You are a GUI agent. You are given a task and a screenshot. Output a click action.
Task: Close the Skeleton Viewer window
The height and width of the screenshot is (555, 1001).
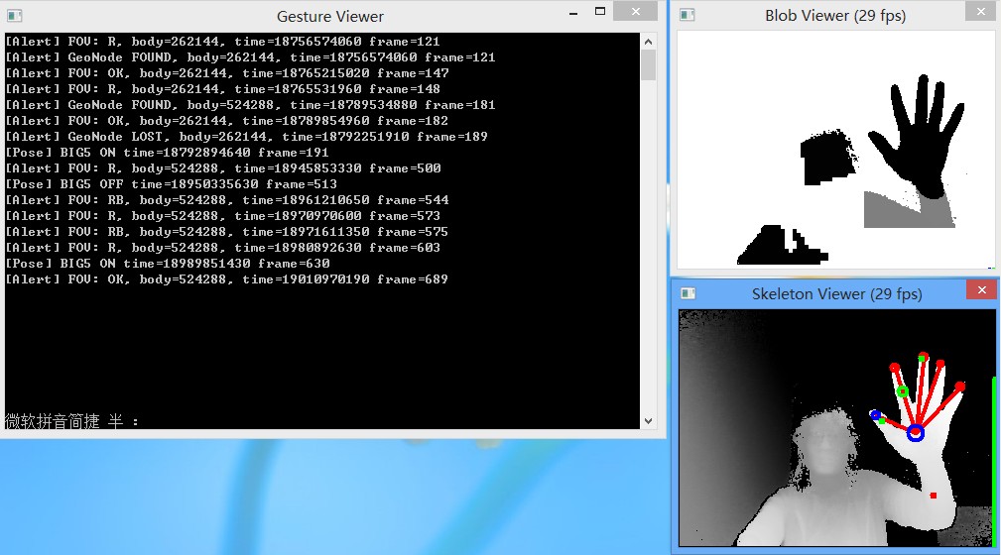tap(982, 290)
